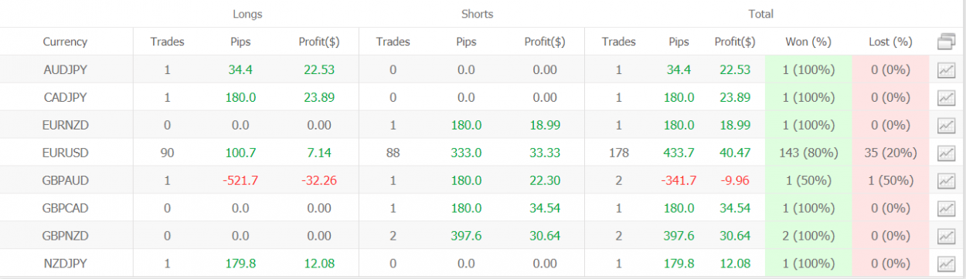Sort by the Lost (%) column header
The width and height of the screenshot is (966, 279).
pos(890,42)
